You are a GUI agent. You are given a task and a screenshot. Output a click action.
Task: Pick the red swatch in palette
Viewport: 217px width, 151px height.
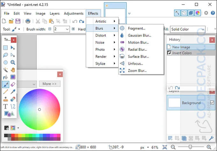[x=13, y=135]
